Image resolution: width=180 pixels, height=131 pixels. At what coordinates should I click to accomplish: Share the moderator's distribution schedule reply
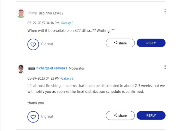pyautogui.click(x=120, y=115)
